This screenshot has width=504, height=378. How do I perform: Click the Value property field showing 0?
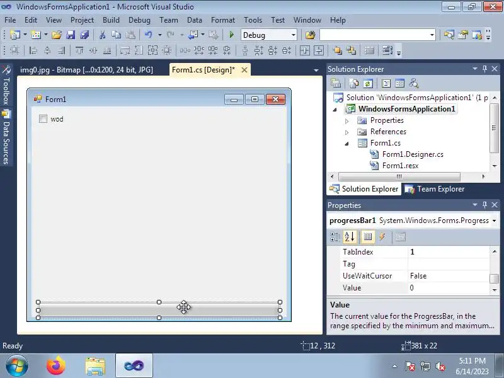point(449,288)
